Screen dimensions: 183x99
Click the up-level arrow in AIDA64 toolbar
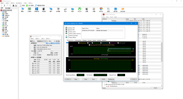pyautogui.click(x=7, y=6)
